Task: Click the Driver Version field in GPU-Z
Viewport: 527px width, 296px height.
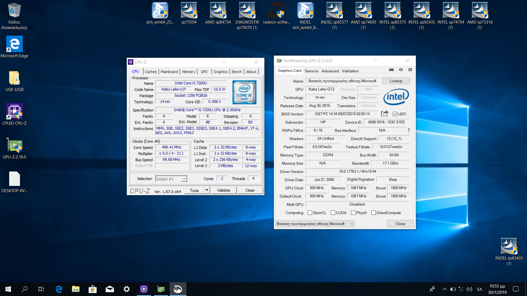Action: [358, 171]
